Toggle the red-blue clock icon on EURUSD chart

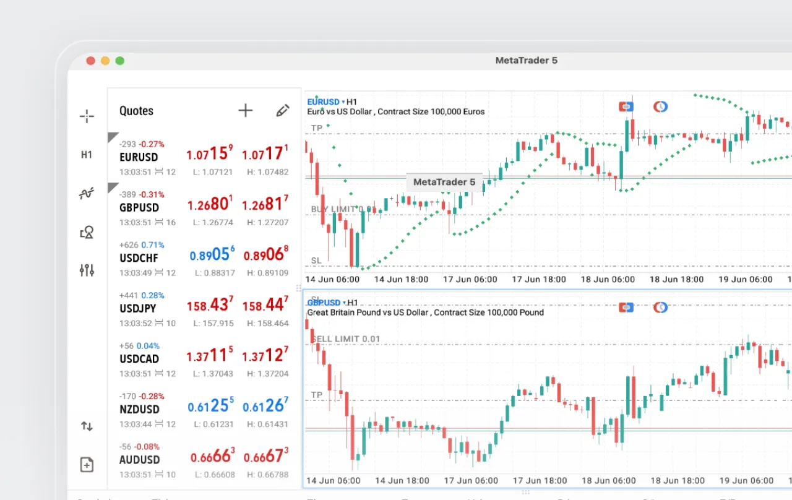(x=661, y=107)
